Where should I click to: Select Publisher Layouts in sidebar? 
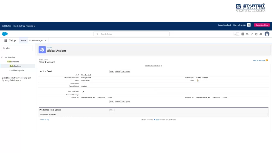[x=17, y=70]
